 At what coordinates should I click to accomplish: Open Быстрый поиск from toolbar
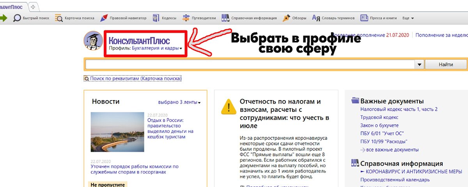pos(31,18)
